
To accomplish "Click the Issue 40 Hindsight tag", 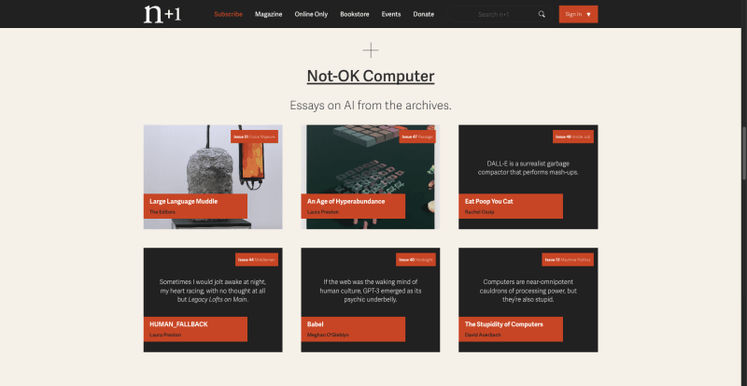I will tap(416, 260).
